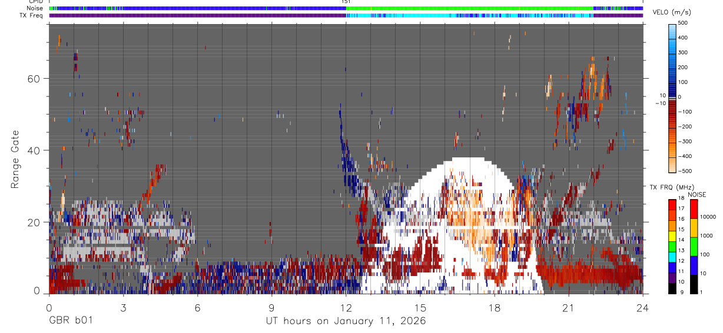Viewport: 723px width, 333px height.
Task: Click the '21' tick on UT hours axis
Action: click(x=568, y=308)
